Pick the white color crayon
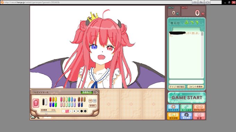This screenshot has width=236, height=132. click(x=46, y=102)
